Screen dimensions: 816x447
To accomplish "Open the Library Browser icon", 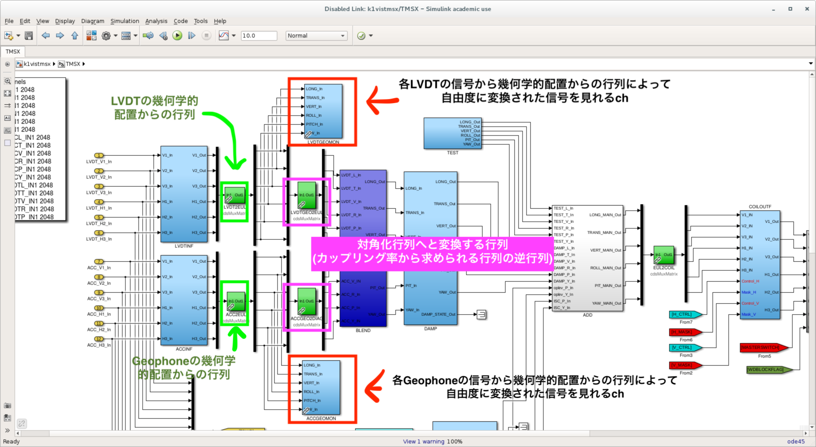I will click(x=92, y=36).
